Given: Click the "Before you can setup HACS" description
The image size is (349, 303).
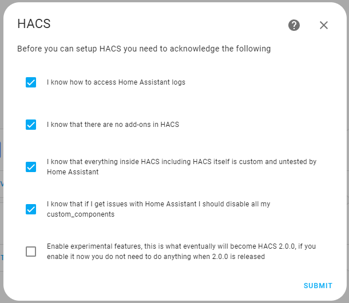Looking at the screenshot, I should click(x=144, y=49).
